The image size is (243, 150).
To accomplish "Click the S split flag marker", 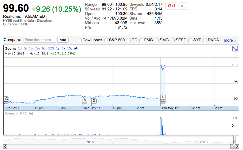I will (85, 100).
